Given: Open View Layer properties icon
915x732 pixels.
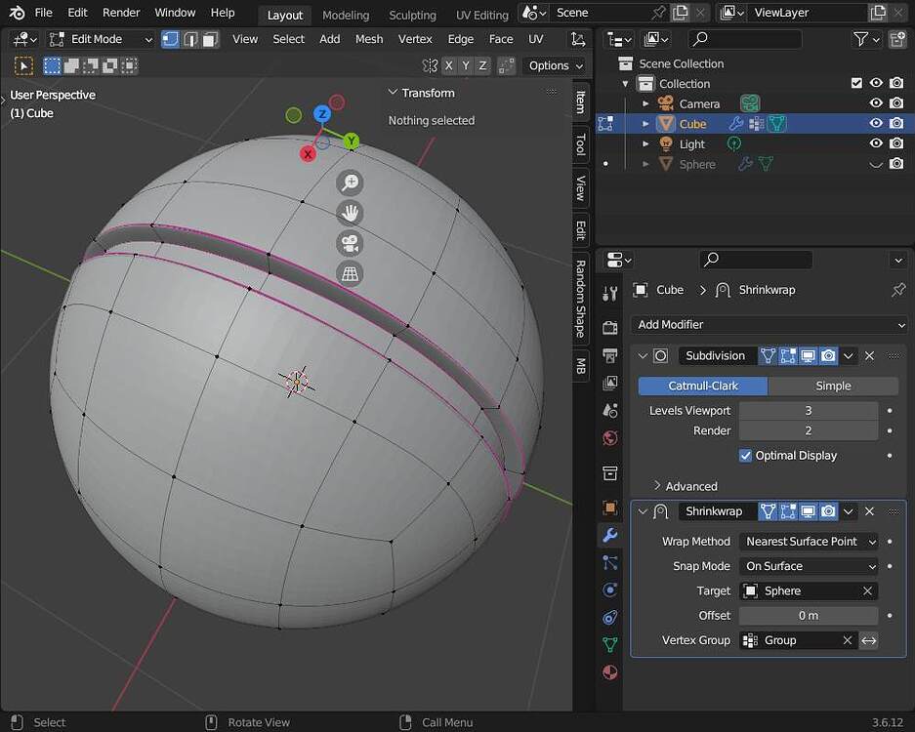Looking at the screenshot, I should point(609,383).
